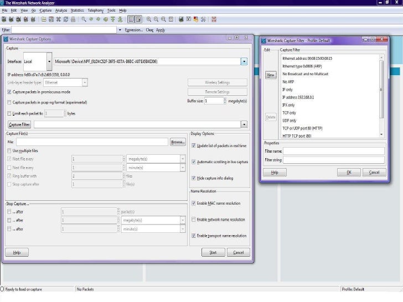403x302 pixels.
Task: Click the zoom in magnifier toolbar icon
Action: point(148,19)
